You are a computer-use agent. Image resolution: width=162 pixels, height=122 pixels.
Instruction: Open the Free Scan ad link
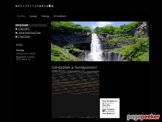pyautogui.click(x=24, y=37)
